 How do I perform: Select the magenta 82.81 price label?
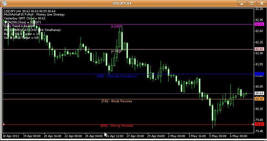click(x=259, y=24)
